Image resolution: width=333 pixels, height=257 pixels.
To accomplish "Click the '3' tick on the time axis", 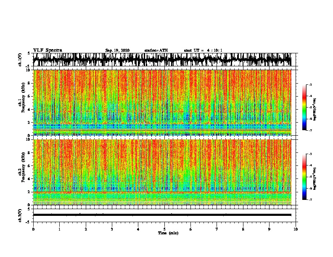I will 112,229.
